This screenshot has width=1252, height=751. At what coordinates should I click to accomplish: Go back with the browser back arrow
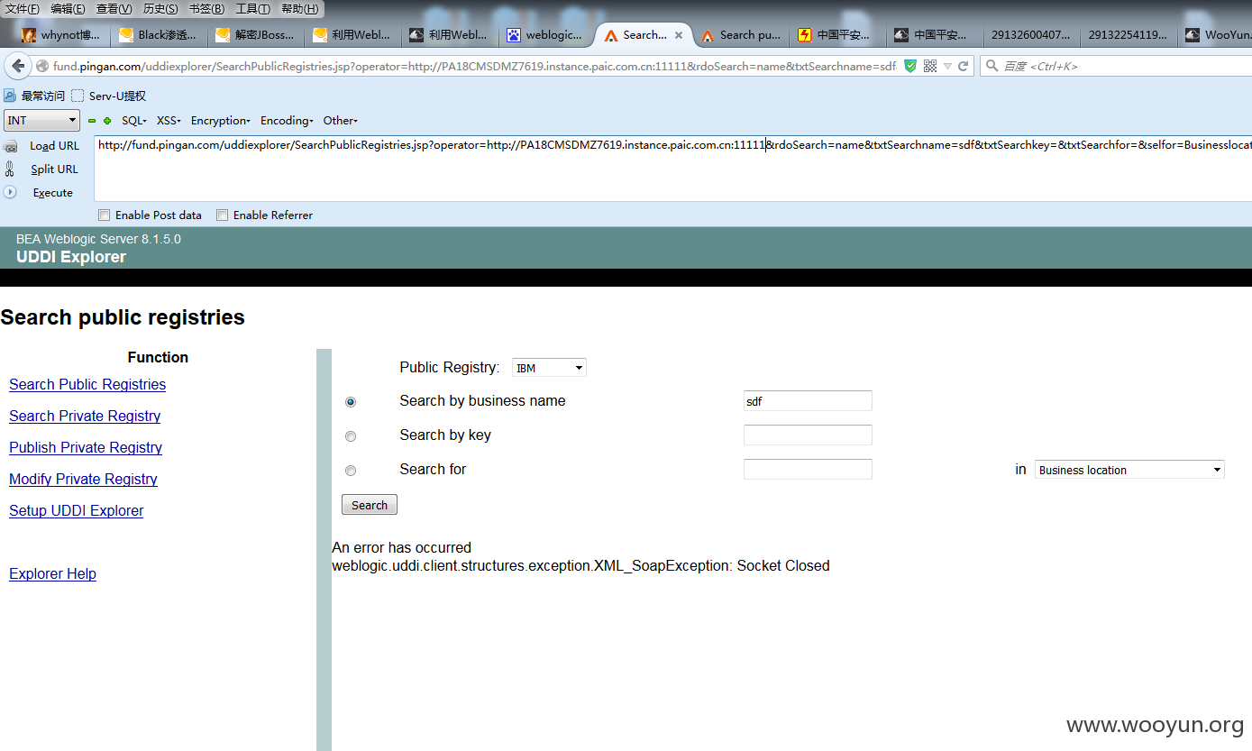coord(18,66)
